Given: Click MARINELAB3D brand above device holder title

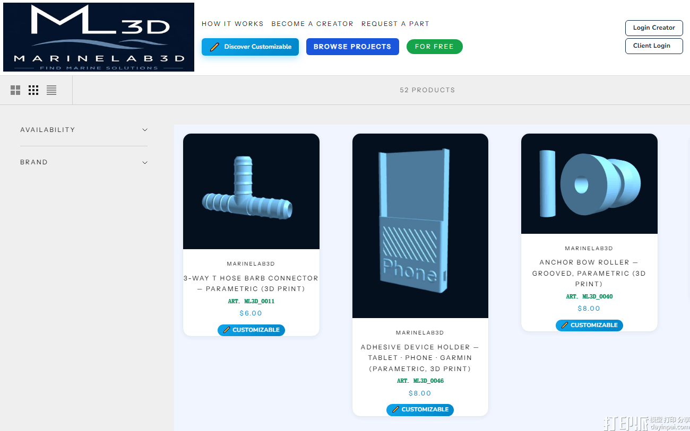Looking at the screenshot, I should tap(420, 332).
